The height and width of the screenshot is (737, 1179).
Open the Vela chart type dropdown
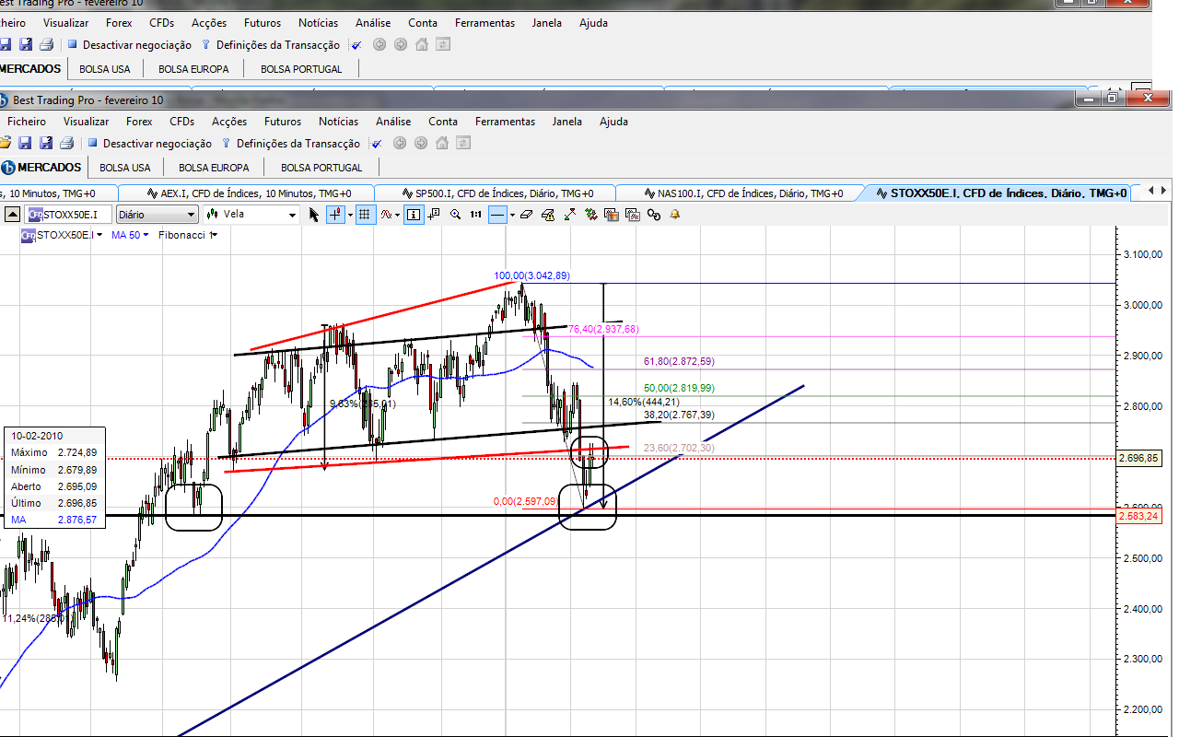[251, 215]
